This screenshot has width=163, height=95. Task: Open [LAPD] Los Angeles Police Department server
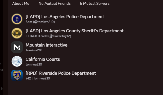(65, 17)
